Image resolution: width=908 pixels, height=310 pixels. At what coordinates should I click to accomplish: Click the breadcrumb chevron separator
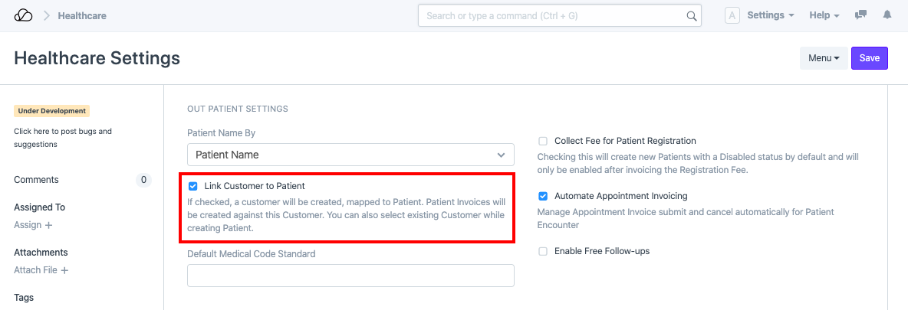(46, 15)
